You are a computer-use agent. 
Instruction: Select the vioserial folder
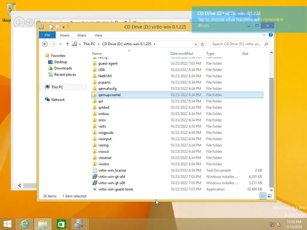105,158
